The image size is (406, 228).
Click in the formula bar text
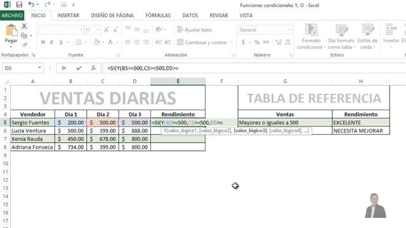143,68
